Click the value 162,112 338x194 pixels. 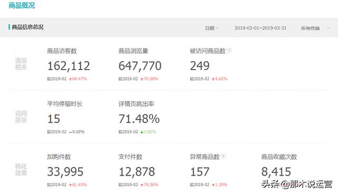pyautogui.click(x=69, y=66)
